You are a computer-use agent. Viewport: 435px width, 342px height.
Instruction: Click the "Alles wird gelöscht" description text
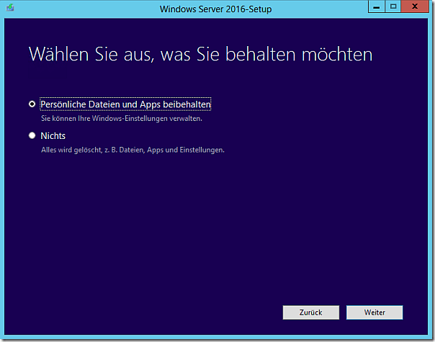pos(132,150)
